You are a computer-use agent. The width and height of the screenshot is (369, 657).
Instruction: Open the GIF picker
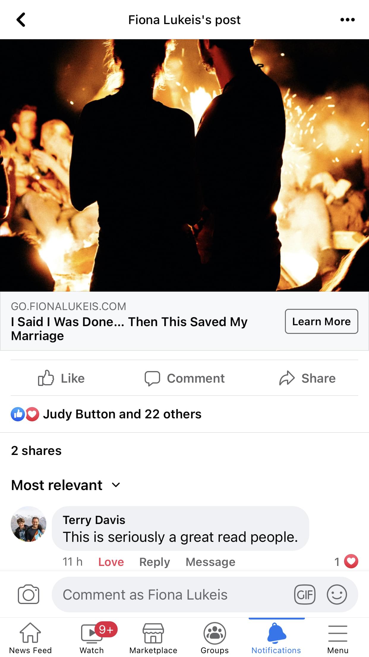click(305, 595)
